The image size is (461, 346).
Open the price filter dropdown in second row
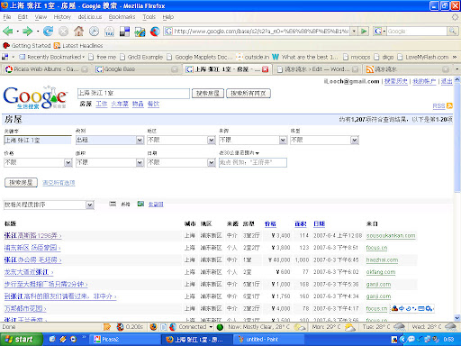(x=38, y=162)
